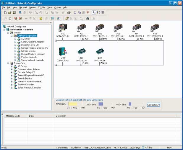
Task: Click the Date column header
Action: pyautogui.click(x=41, y=116)
